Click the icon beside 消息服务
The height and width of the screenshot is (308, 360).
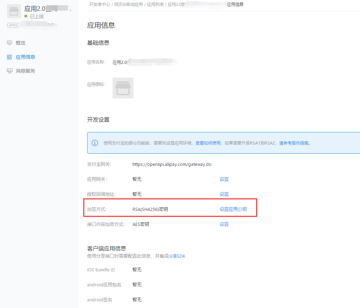pos(10,71)
